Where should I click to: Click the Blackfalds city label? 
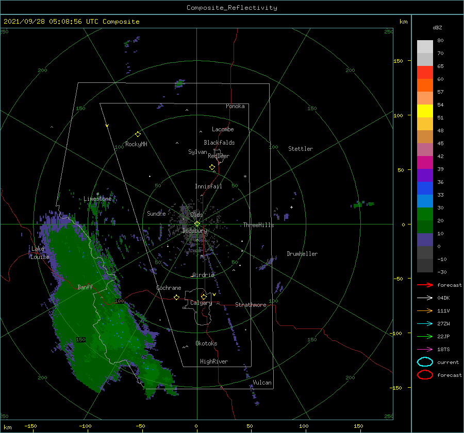(x=219, y=143)
